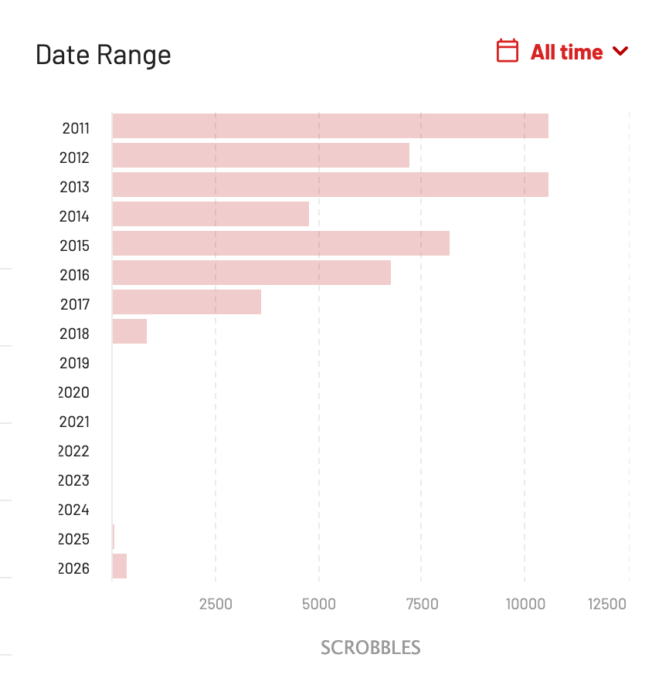The height and width of the screenshot is (678, 652).
Task: Click the 2019 year label
Action: coord(75,363)
